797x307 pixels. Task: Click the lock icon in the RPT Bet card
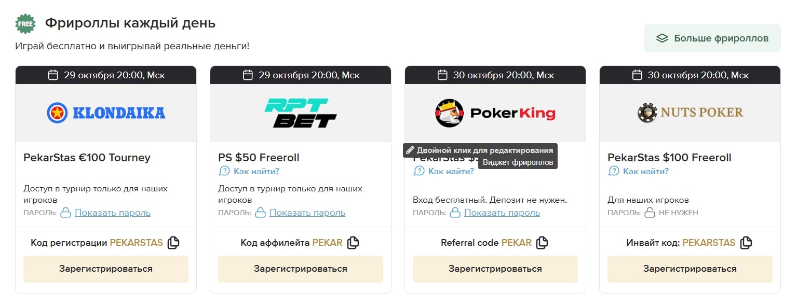(x=260, y=213)
